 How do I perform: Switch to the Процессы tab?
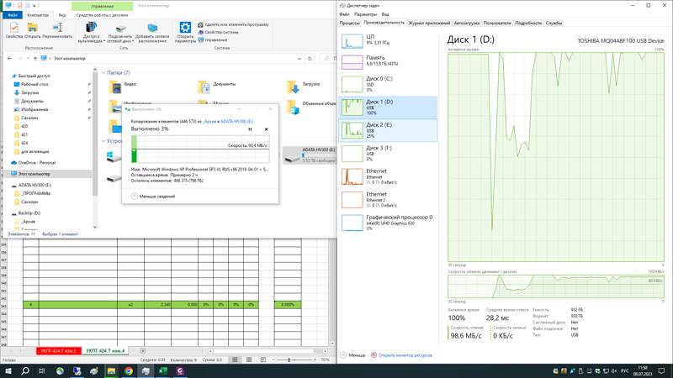click(x=350, y=23)
